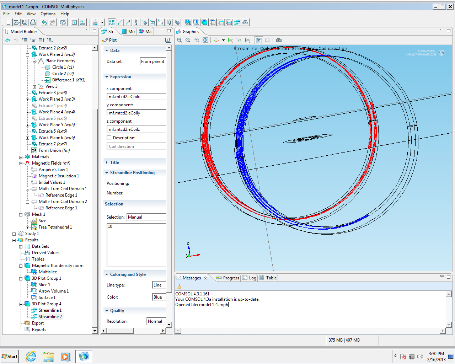
Task: Open the default view dropdown arrow in Graphics
Action: [223, 40]
